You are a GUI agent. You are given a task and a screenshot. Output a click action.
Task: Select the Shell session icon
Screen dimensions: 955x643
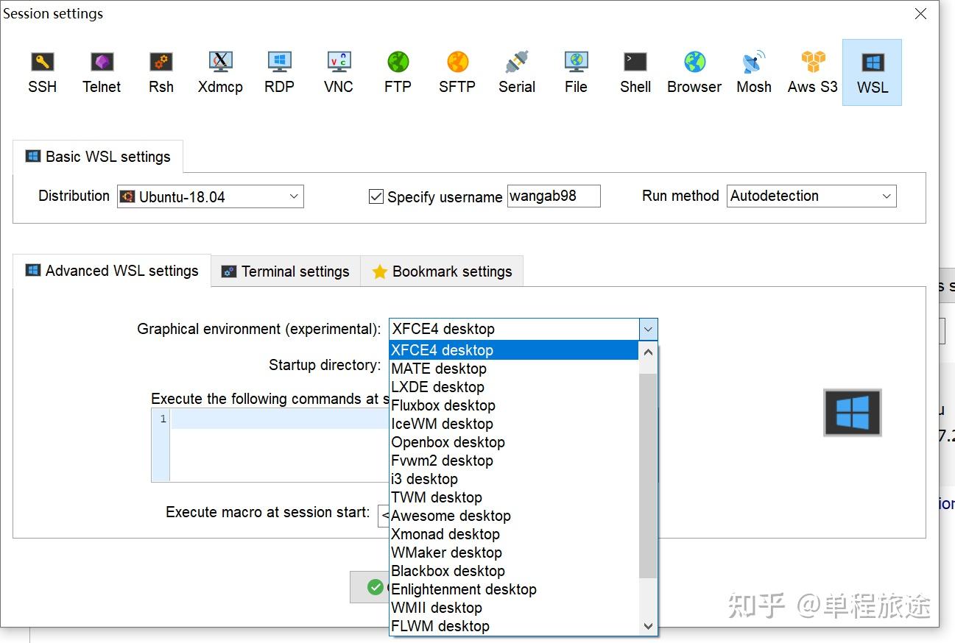[x=634, y=71]
